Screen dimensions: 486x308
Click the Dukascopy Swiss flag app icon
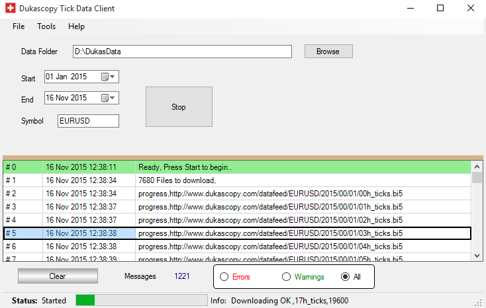[11, 9]
